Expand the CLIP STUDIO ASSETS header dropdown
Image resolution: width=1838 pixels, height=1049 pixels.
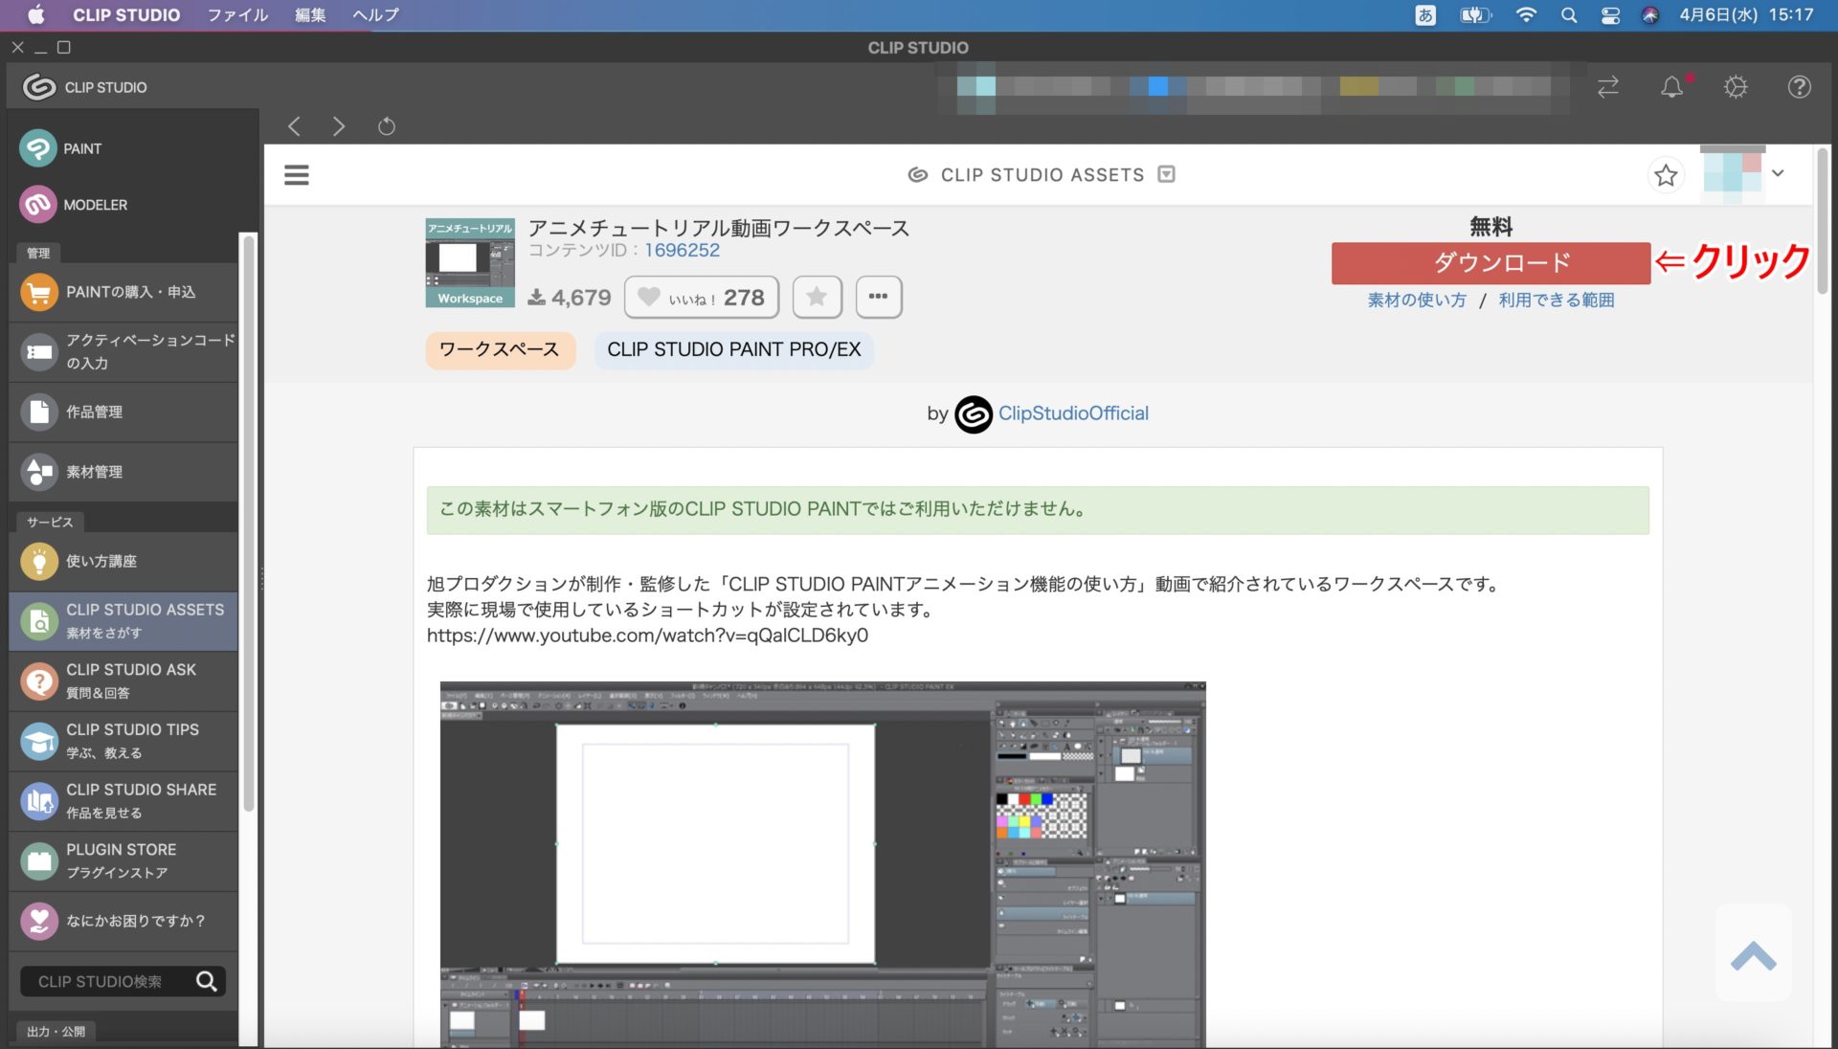click(x=1166, y=174)
